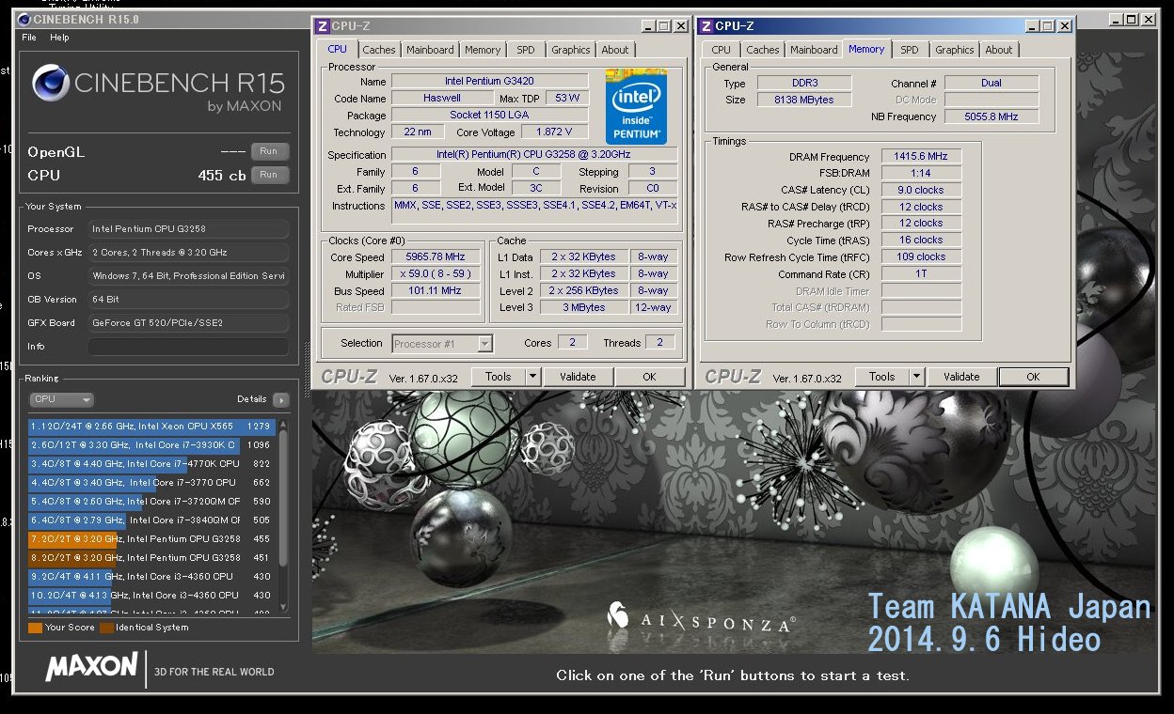Image resolution: width=1174 pixels, height=714 pixels.
Task: Click the ranking list vertical scrollbar
Action: [283, 517]
